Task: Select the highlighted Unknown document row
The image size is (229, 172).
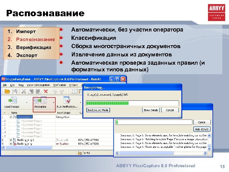Action: click(x=25, y=117)
